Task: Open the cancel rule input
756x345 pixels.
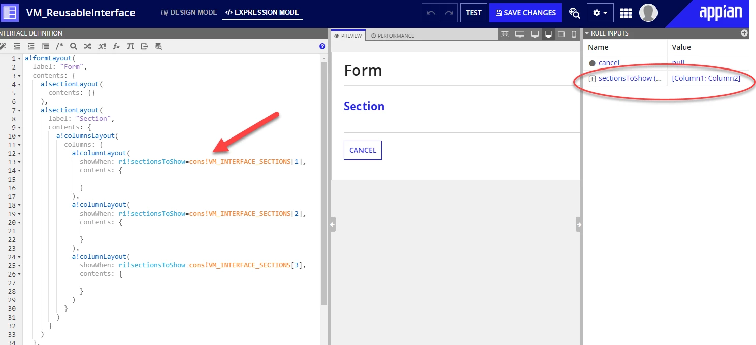Action: 609,63
